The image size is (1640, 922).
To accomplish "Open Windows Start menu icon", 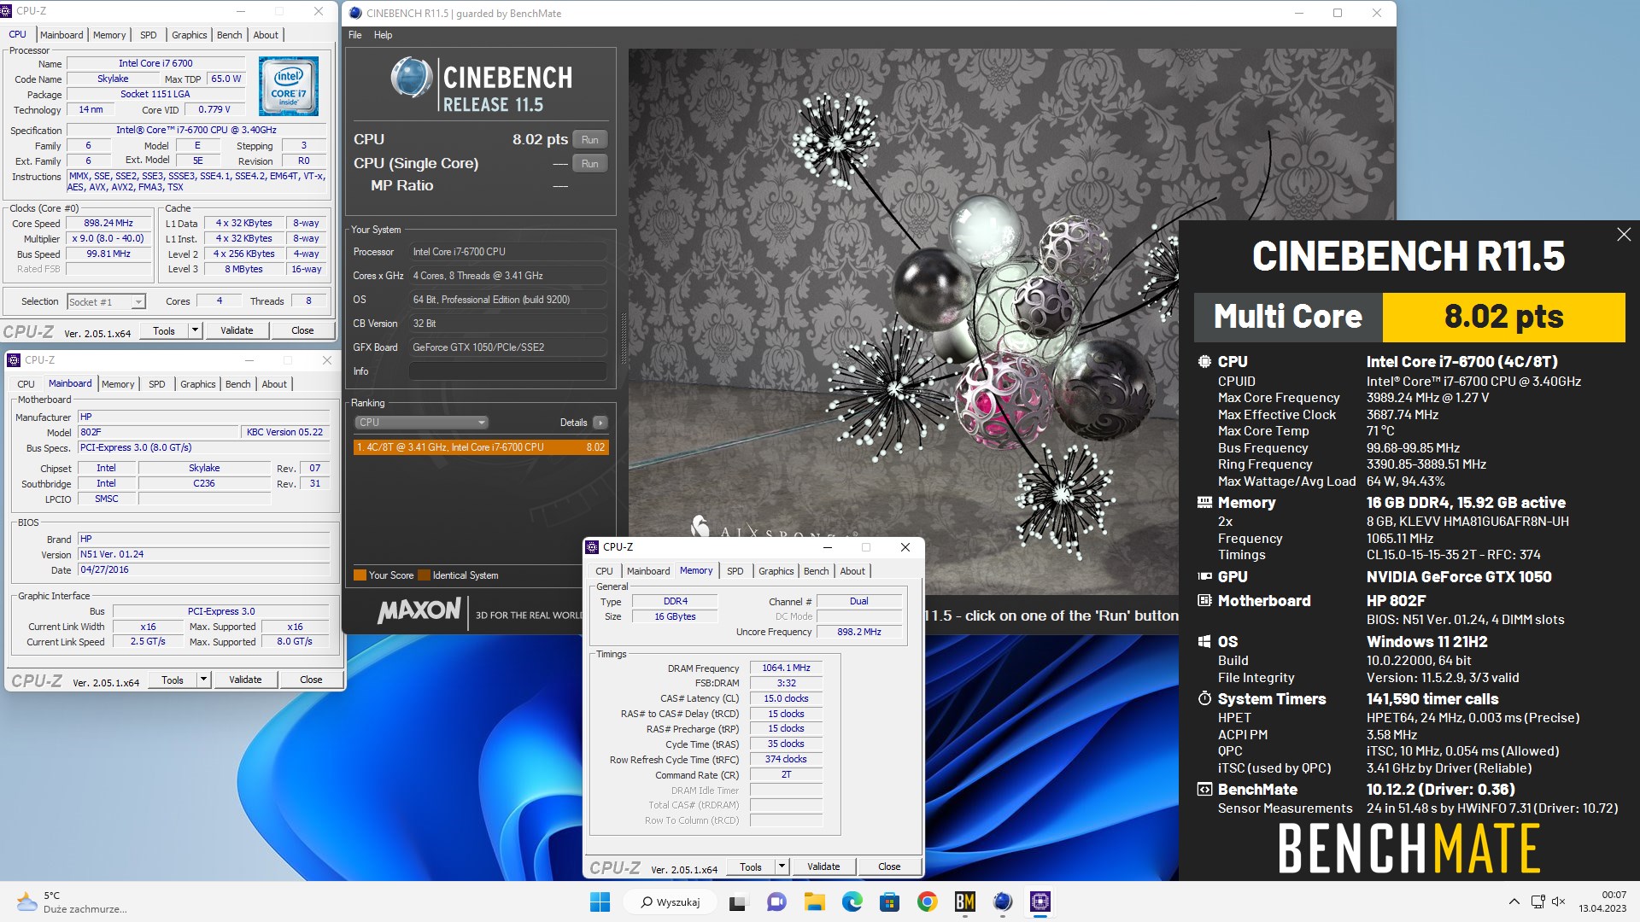I will tap(600, 902).
